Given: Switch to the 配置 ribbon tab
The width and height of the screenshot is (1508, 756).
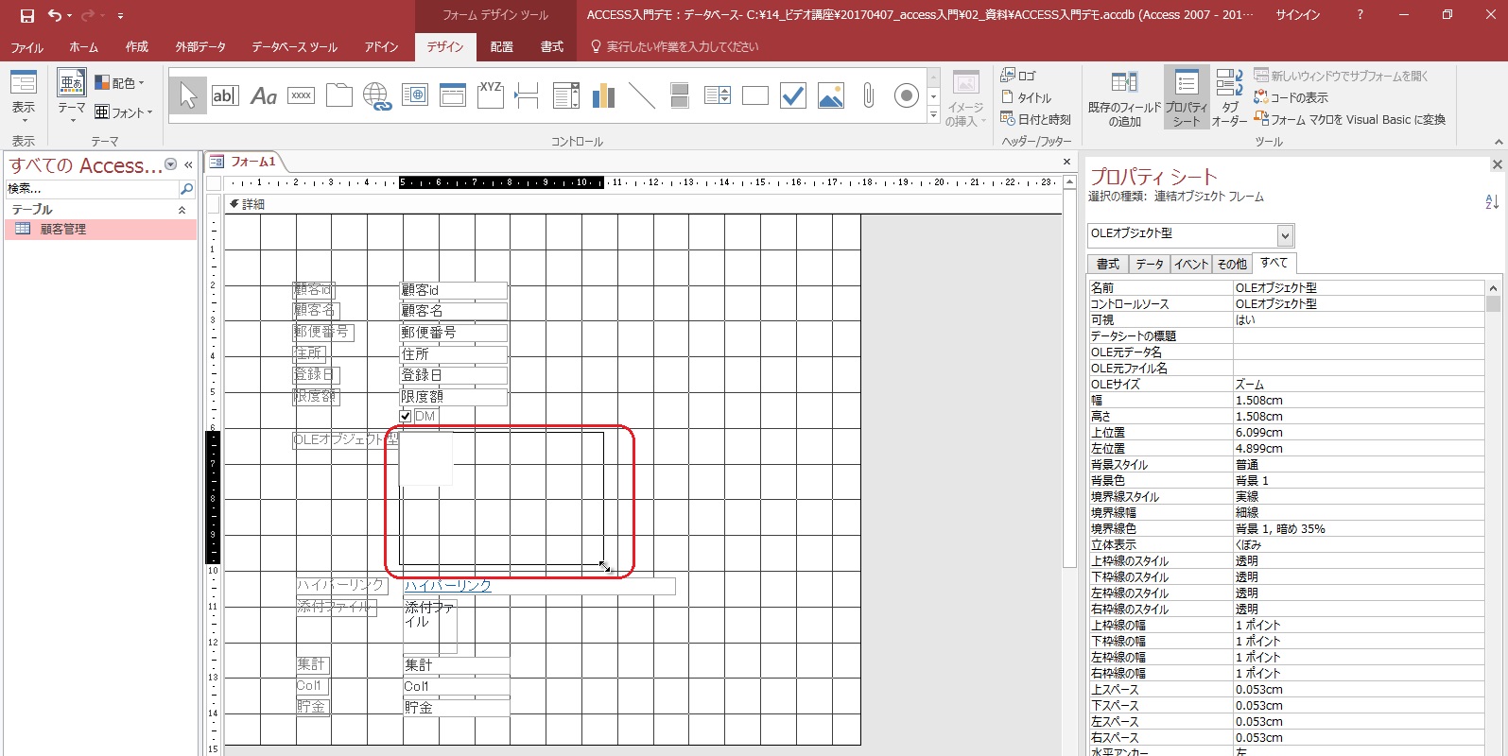Looking at the screenshot, I should pos(502,46).
